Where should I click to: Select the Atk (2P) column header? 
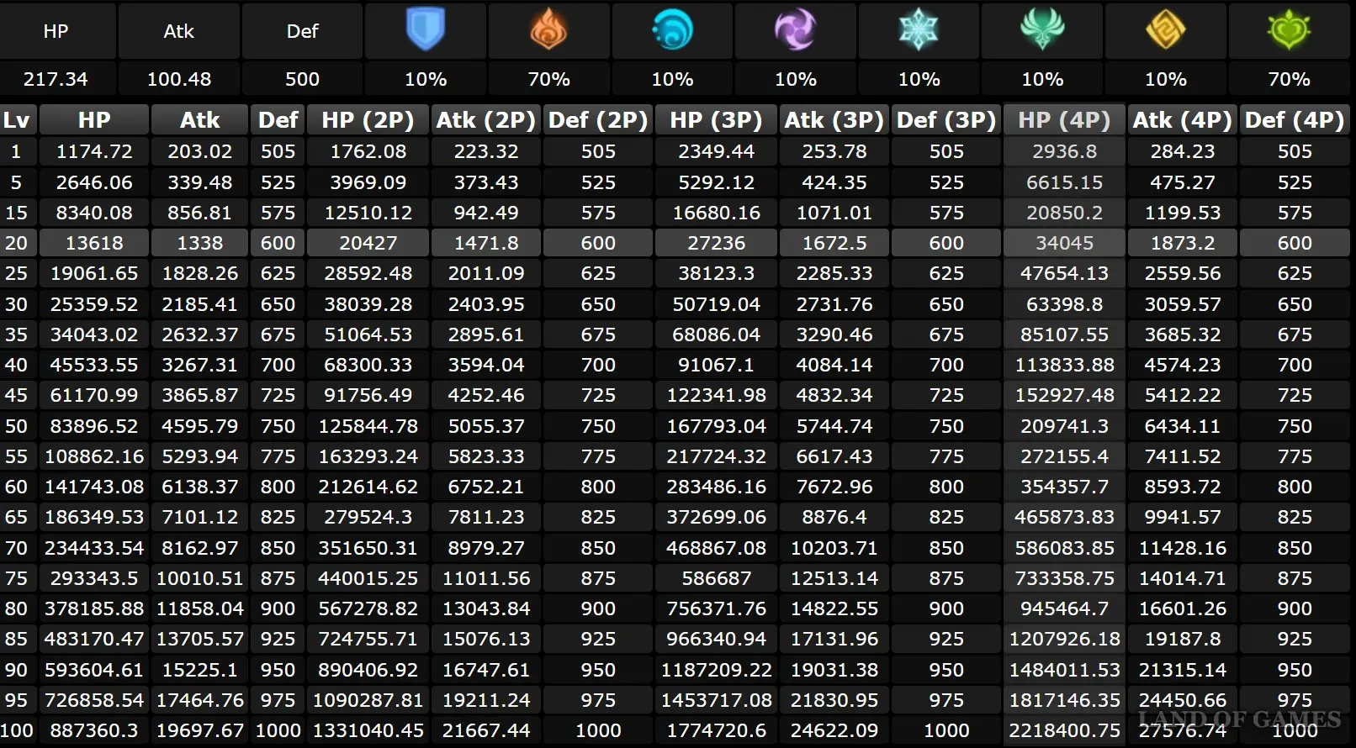click(x=485, y=120)
